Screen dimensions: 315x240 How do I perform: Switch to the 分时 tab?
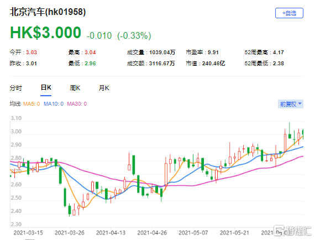pos(16,88)
